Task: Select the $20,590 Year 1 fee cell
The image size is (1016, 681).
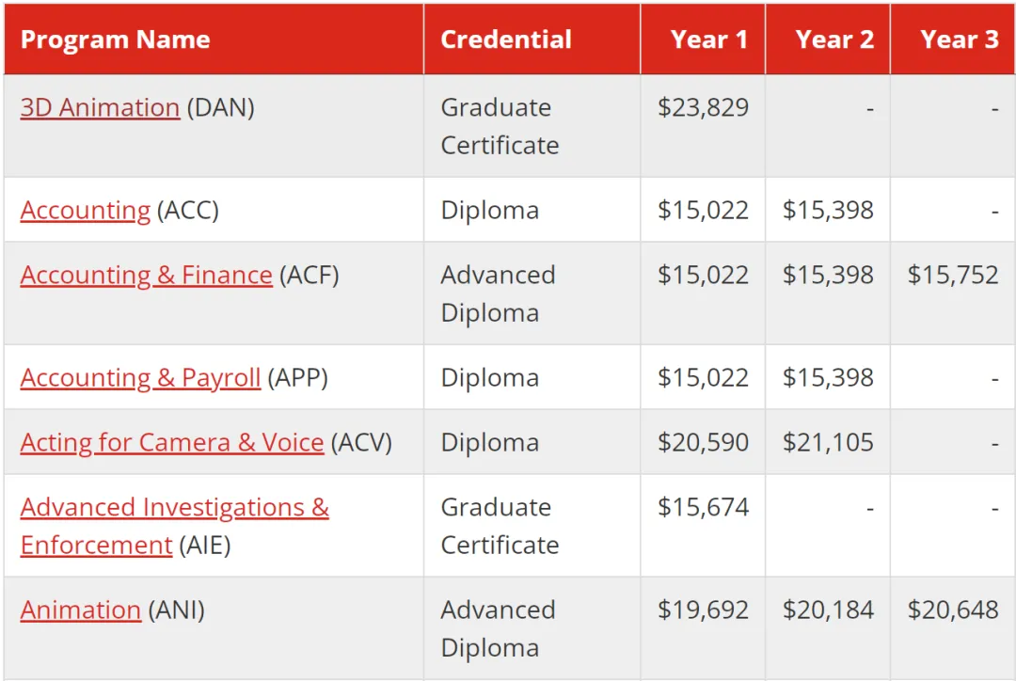Action: pos(703,442)
